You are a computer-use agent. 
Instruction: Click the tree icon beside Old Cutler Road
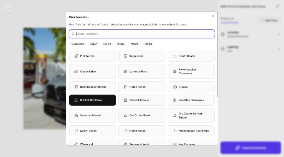point(125,116)
